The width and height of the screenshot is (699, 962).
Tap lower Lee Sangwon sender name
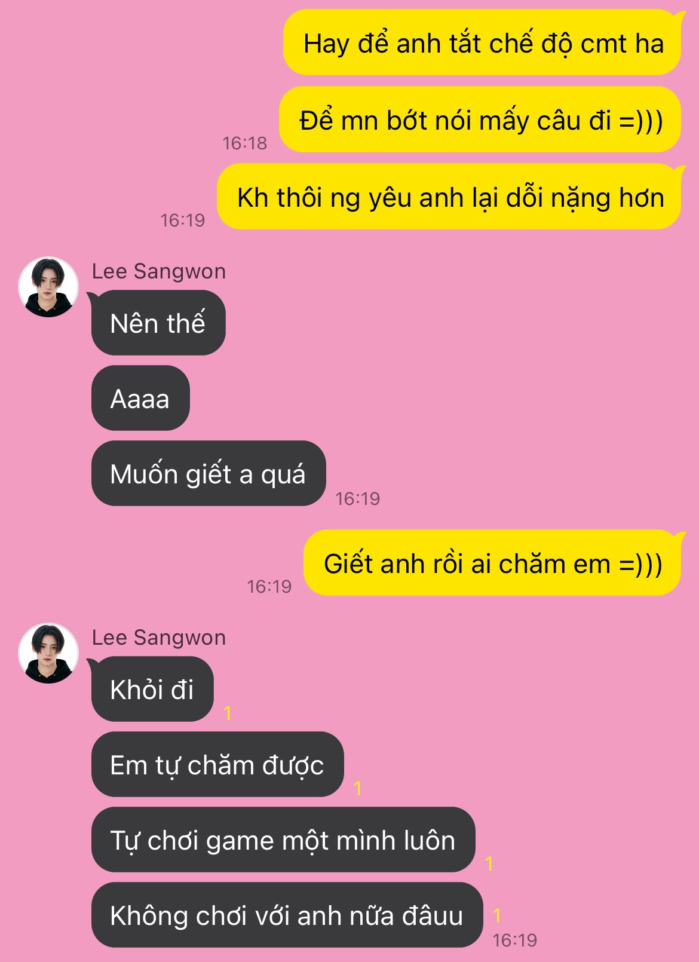click(159, 638)
